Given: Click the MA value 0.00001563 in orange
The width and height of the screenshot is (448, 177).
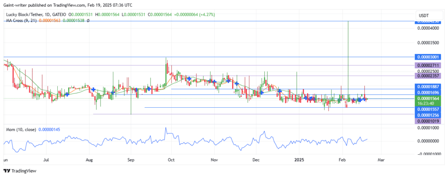Looking at the screenshot, I should click(x=50, y=20).
